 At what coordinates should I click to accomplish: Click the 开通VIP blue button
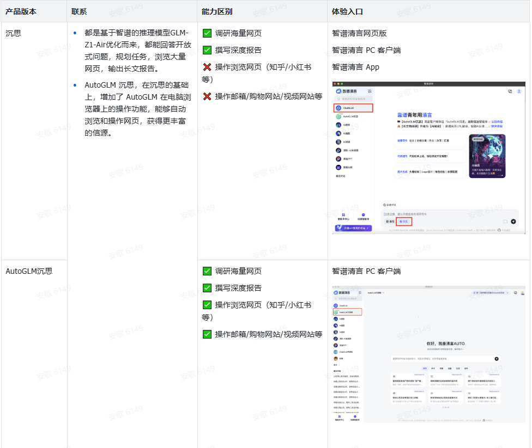(352, 228)
